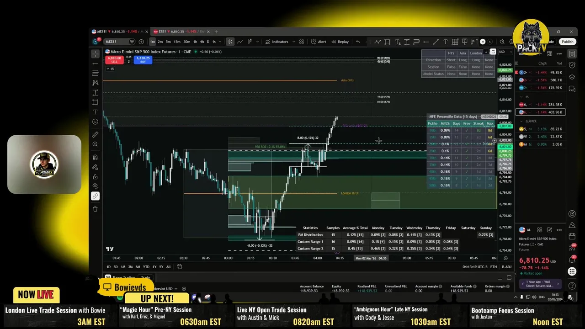Open the candlestick chart type selector
The height and width of the screenshot is (329, 585).
(x=230, y=42)
